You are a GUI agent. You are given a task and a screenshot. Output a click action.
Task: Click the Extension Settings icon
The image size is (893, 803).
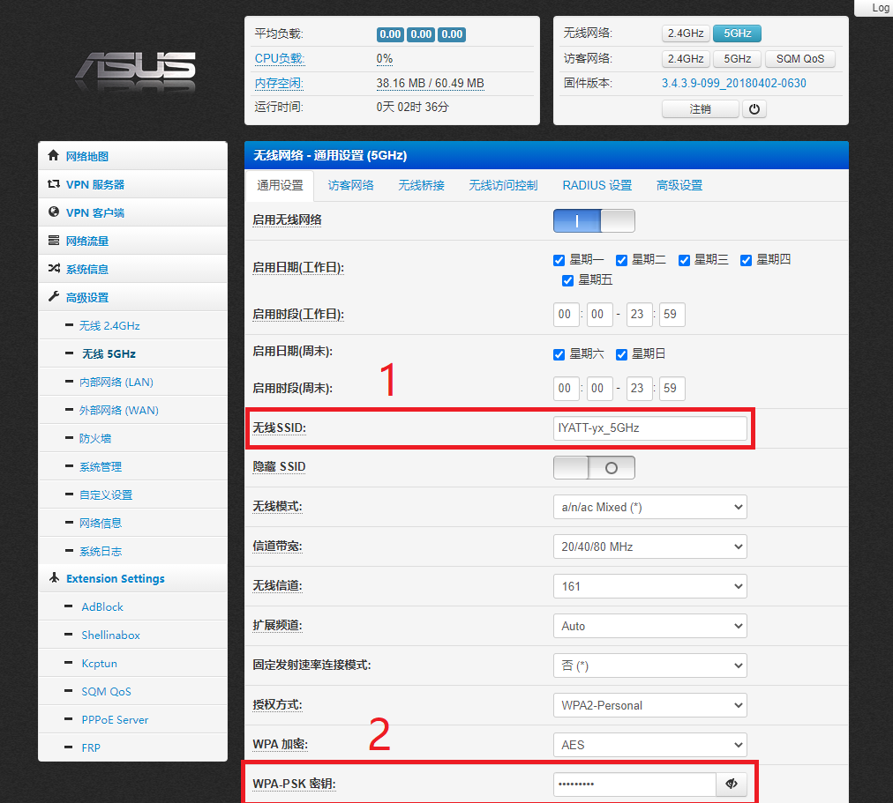pos(54,578)
